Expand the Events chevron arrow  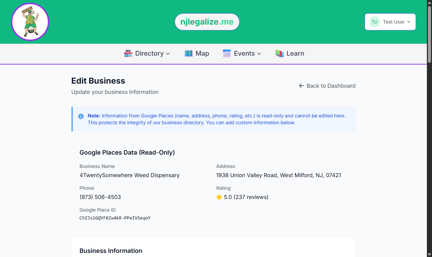[259, 54]
